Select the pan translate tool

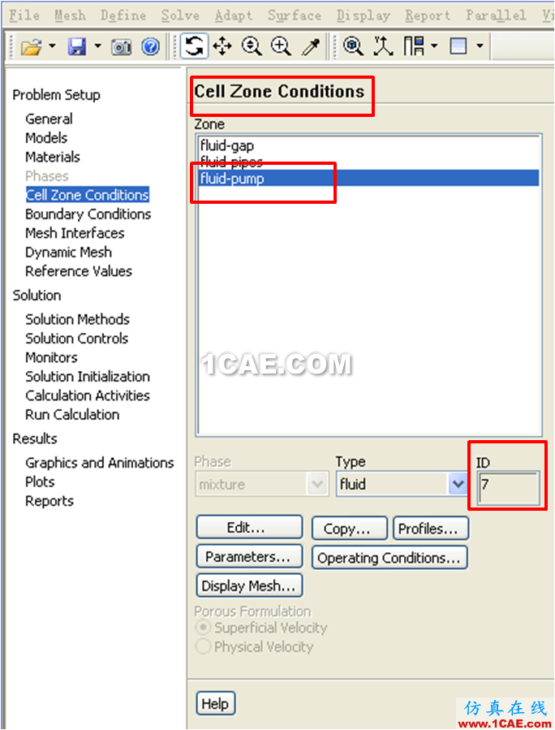[x=222, y=46]
